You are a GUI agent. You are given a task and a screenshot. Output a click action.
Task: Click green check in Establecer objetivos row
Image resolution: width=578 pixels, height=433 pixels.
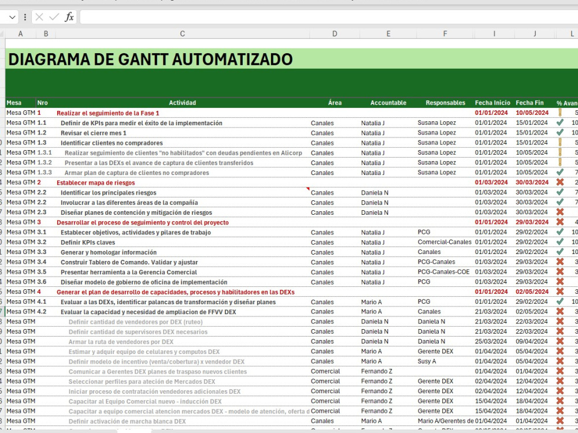click(560, 232)
